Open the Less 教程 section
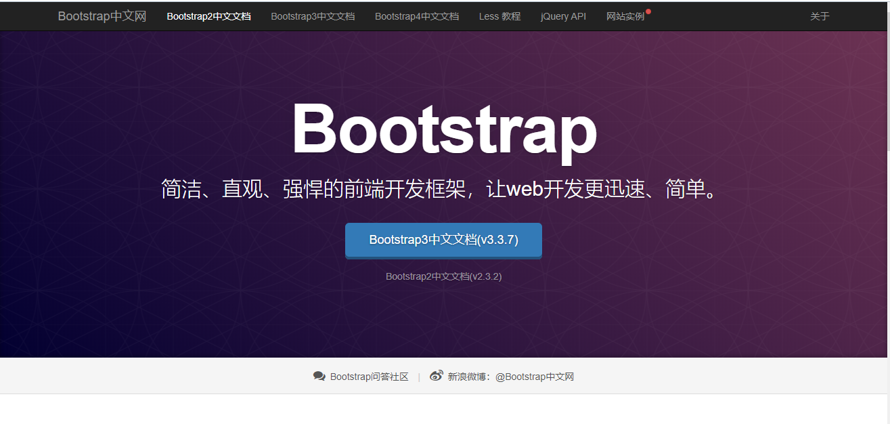This screenshot has height=424, width=890. click(499, 16)
